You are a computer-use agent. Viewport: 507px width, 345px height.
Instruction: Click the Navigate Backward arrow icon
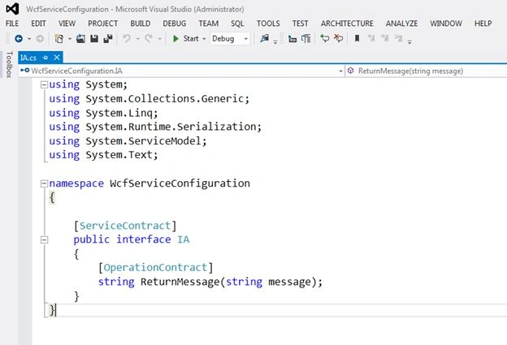[19, 39]
